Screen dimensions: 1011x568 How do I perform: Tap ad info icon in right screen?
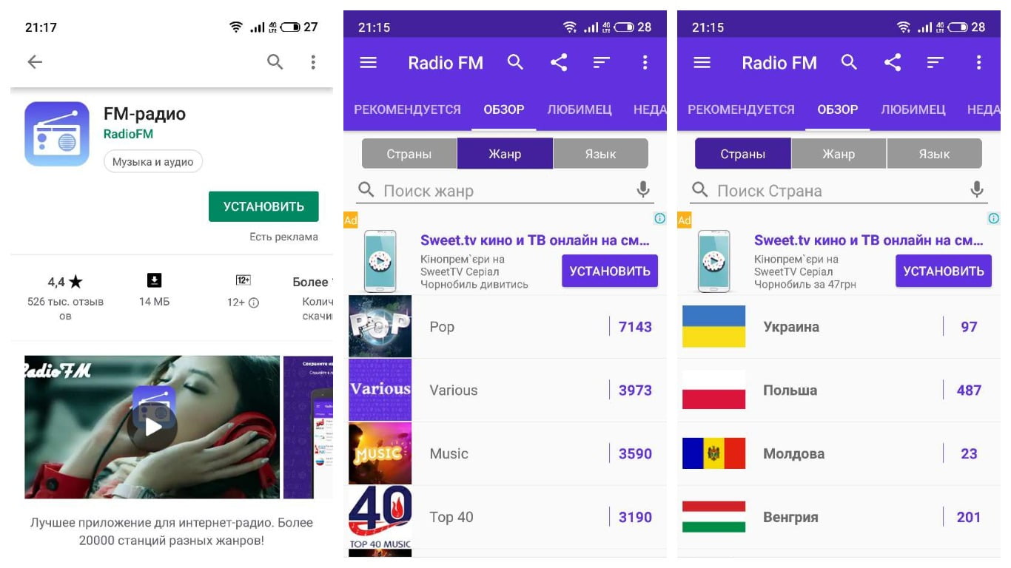tap(994, 218)
